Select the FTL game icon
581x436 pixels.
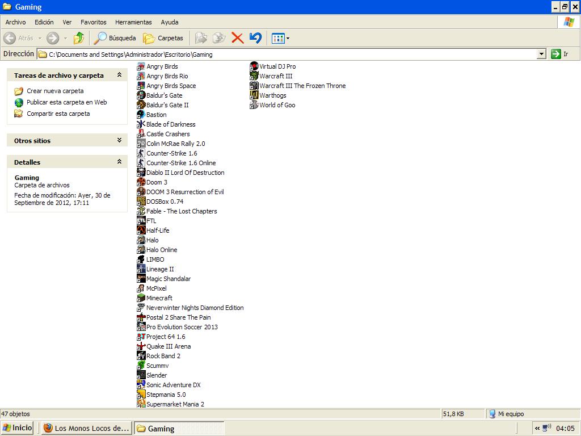pos(141,221)
